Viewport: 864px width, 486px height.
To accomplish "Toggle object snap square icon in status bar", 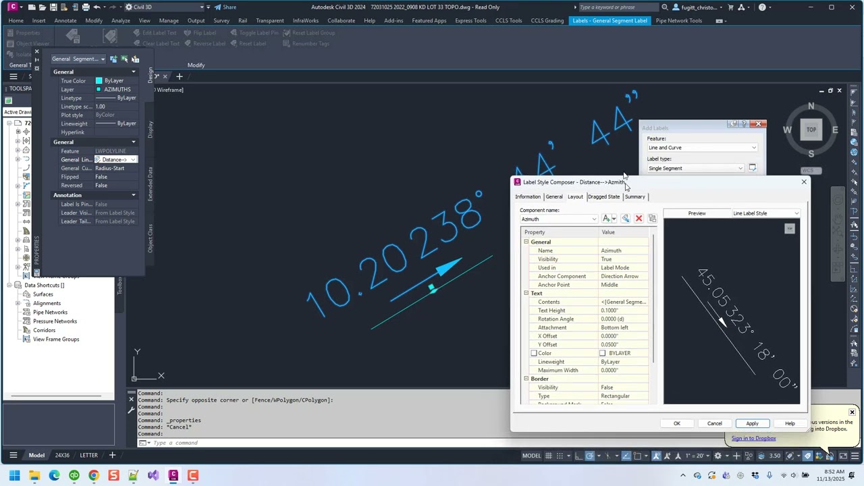I will (x=638, y=456).
